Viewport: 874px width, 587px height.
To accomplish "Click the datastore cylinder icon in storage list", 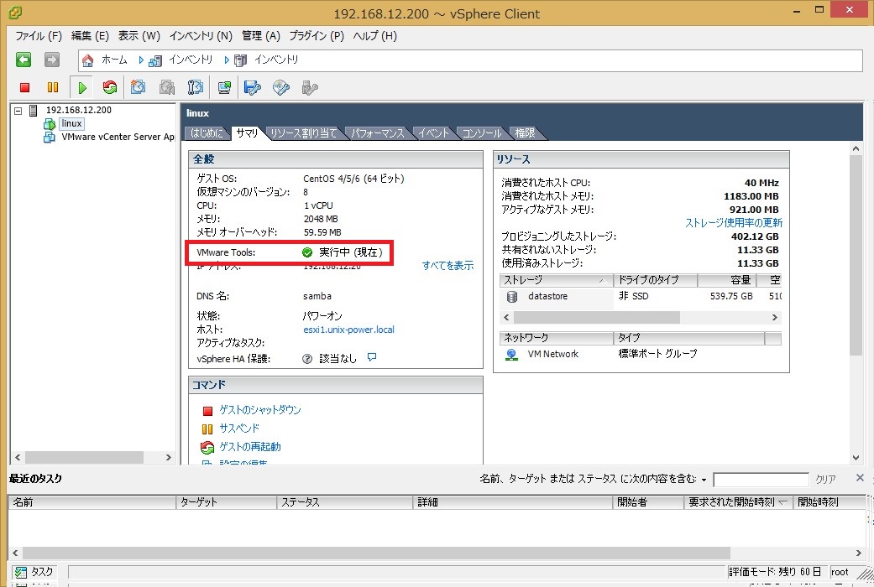I will click(x=511, y=296).
